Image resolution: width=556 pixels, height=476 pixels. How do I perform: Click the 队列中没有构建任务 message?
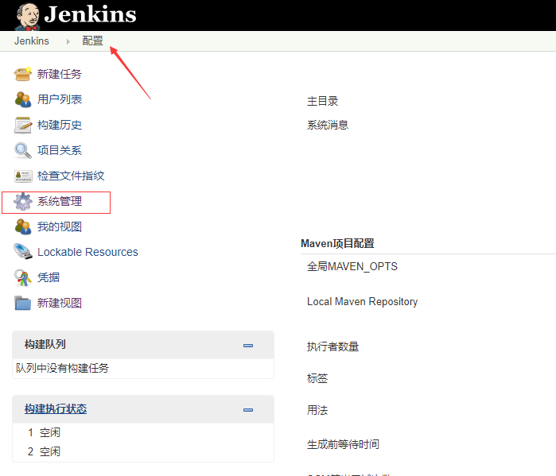coord(62,369)
